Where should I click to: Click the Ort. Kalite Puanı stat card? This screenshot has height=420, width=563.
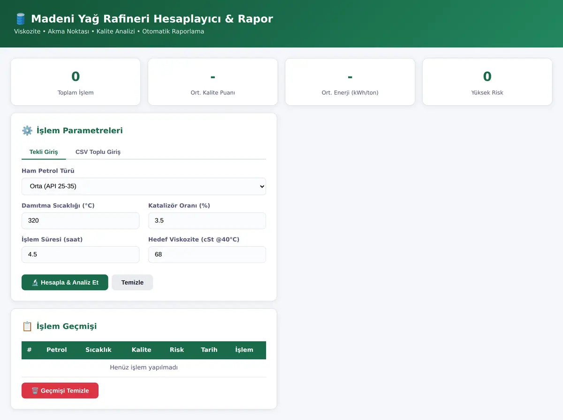[213, 82]
